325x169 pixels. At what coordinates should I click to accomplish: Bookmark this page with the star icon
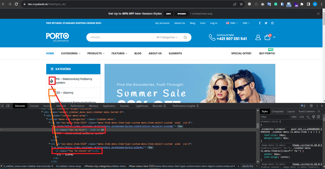[241, 4]
